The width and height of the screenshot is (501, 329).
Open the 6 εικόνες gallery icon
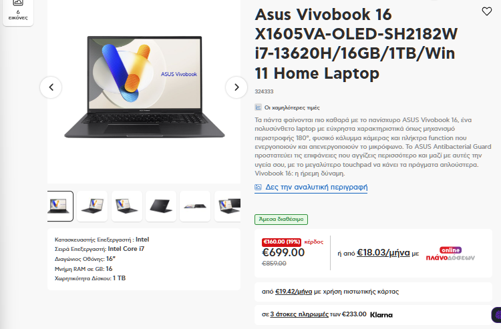pyautogui.click(x=18, y=10)
